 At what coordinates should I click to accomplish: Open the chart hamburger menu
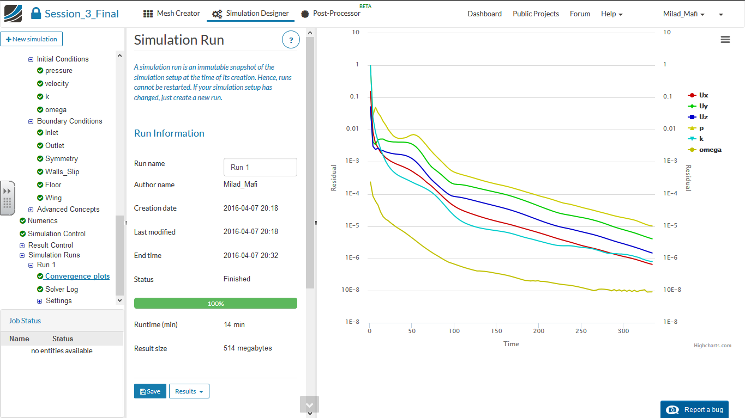(725, 39)
